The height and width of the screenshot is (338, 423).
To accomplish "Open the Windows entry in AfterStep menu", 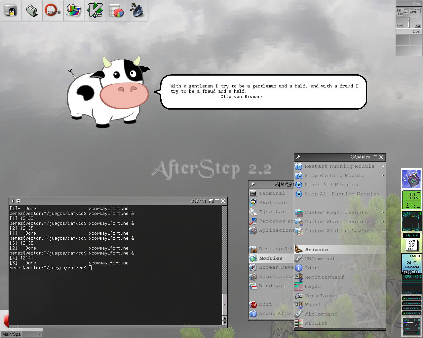I will click(271, 286).
